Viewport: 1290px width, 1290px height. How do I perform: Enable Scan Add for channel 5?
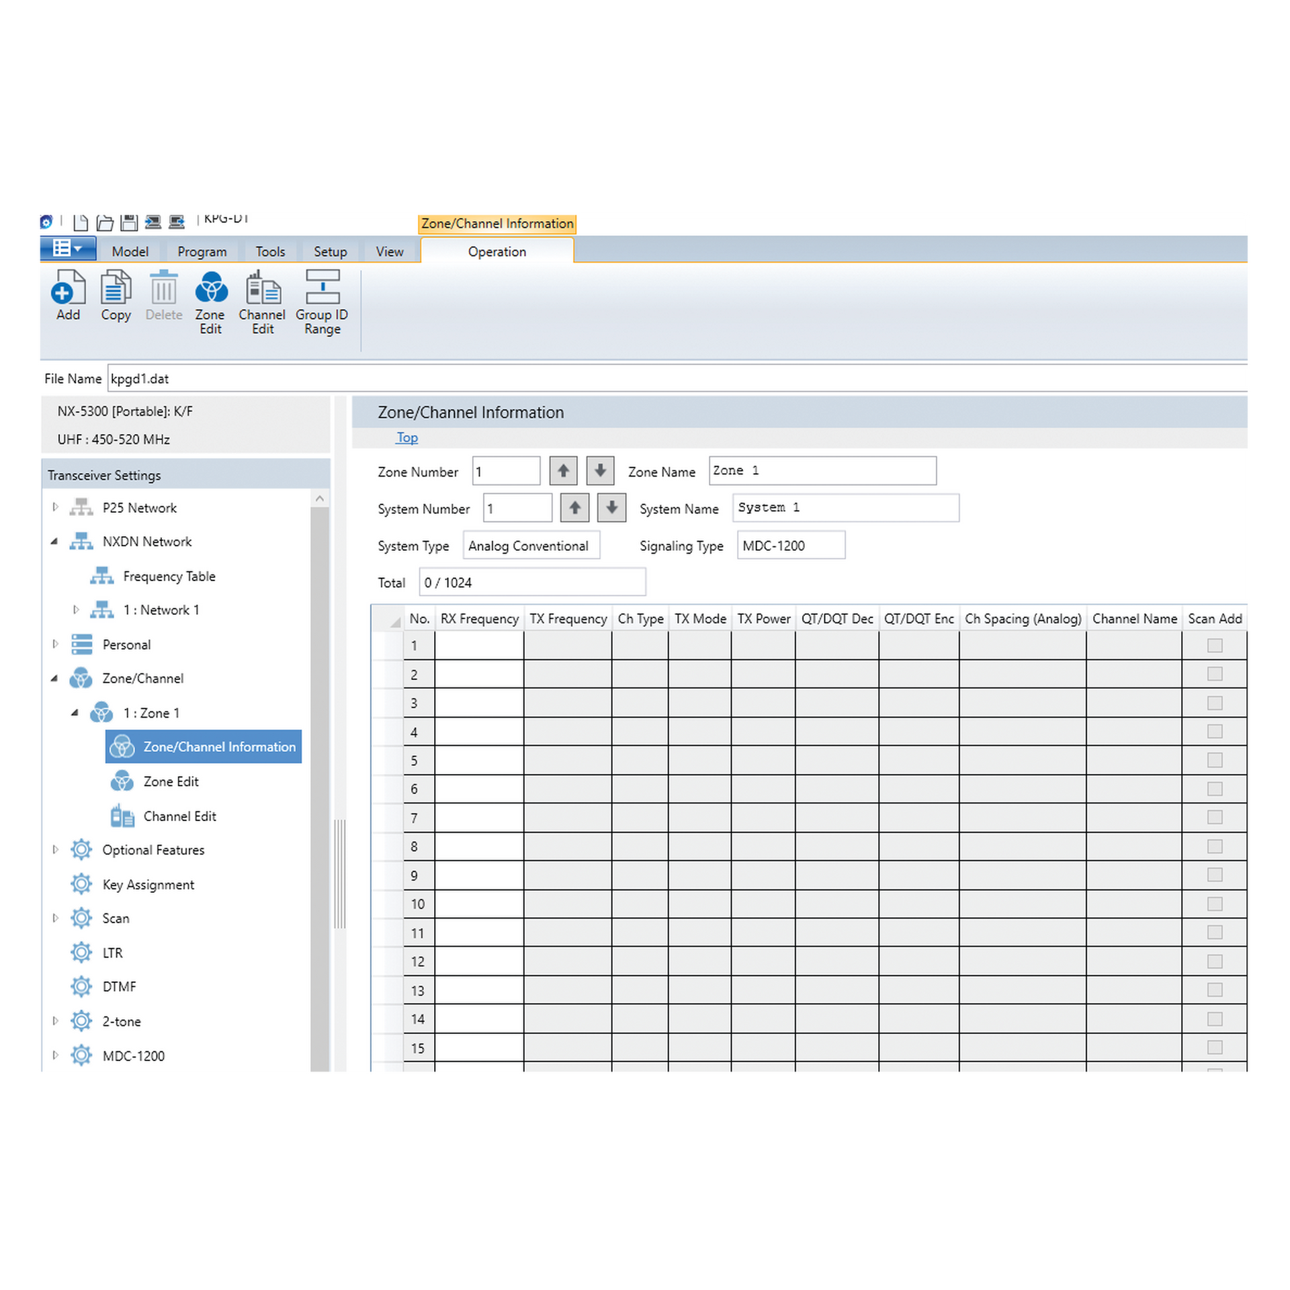pos(1214,761)
